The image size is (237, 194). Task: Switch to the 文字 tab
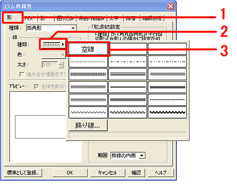point(115,18)
